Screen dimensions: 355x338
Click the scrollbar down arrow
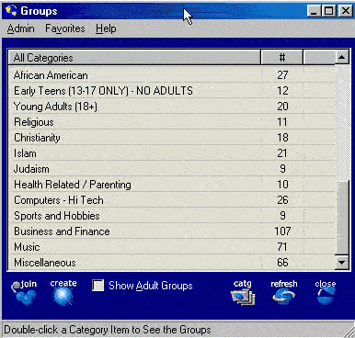coord(341,263)
